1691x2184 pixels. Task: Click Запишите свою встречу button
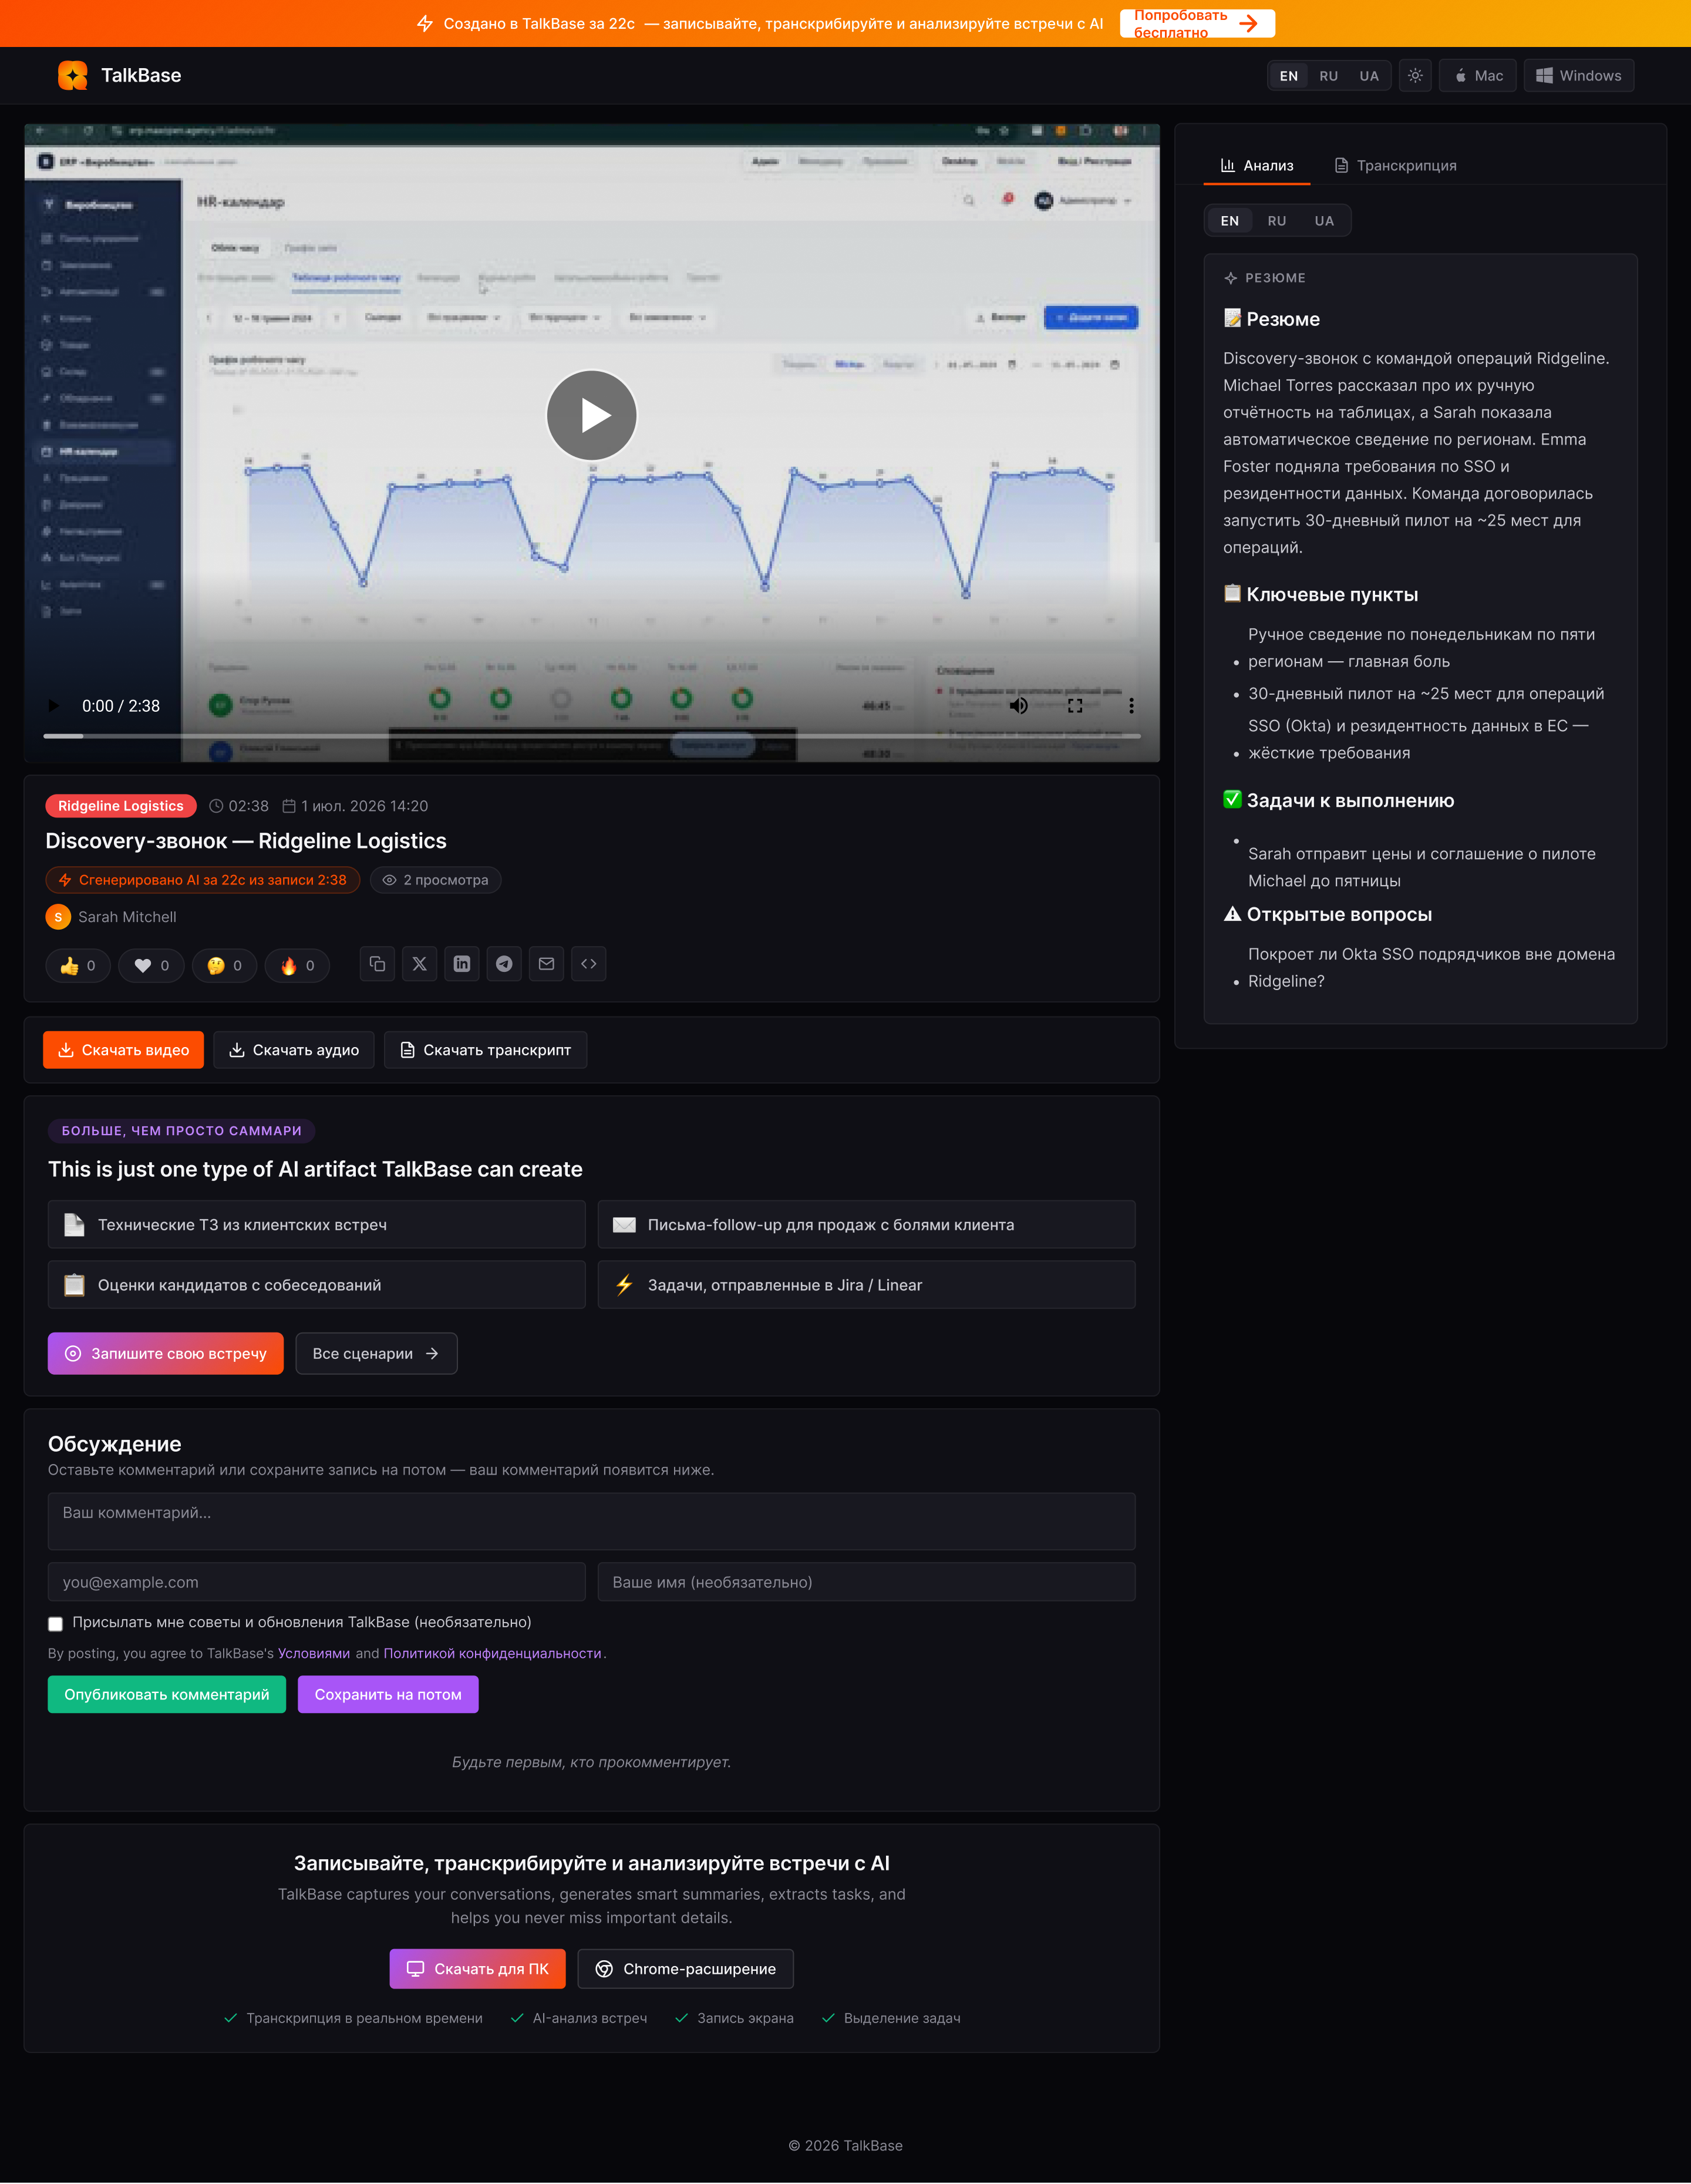pyautogui.click(x=166, y=1354)
